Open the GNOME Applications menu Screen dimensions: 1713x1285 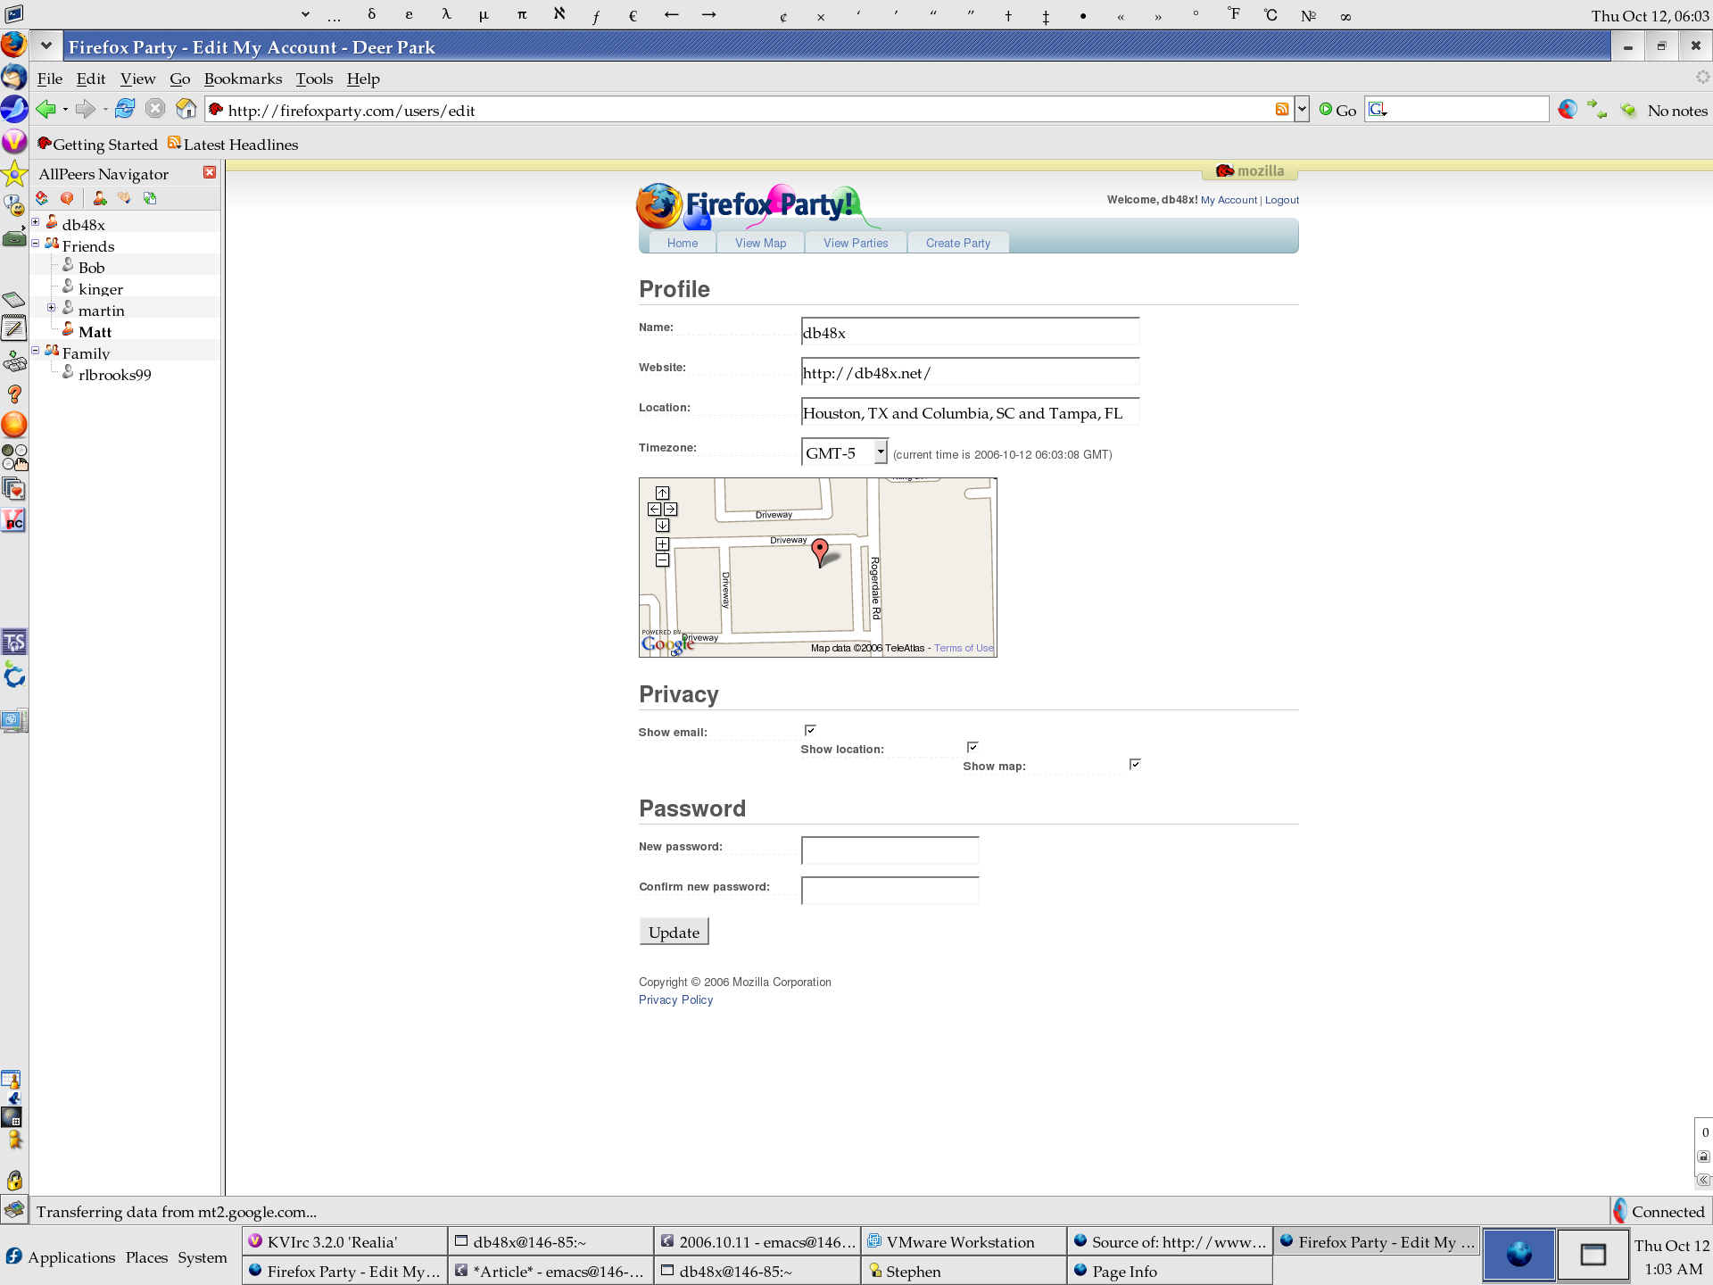coord(71,1256)
